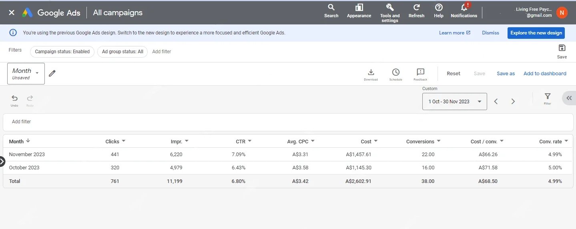
Task: Click October conversions value 16.00
Action: click(427, 168)
